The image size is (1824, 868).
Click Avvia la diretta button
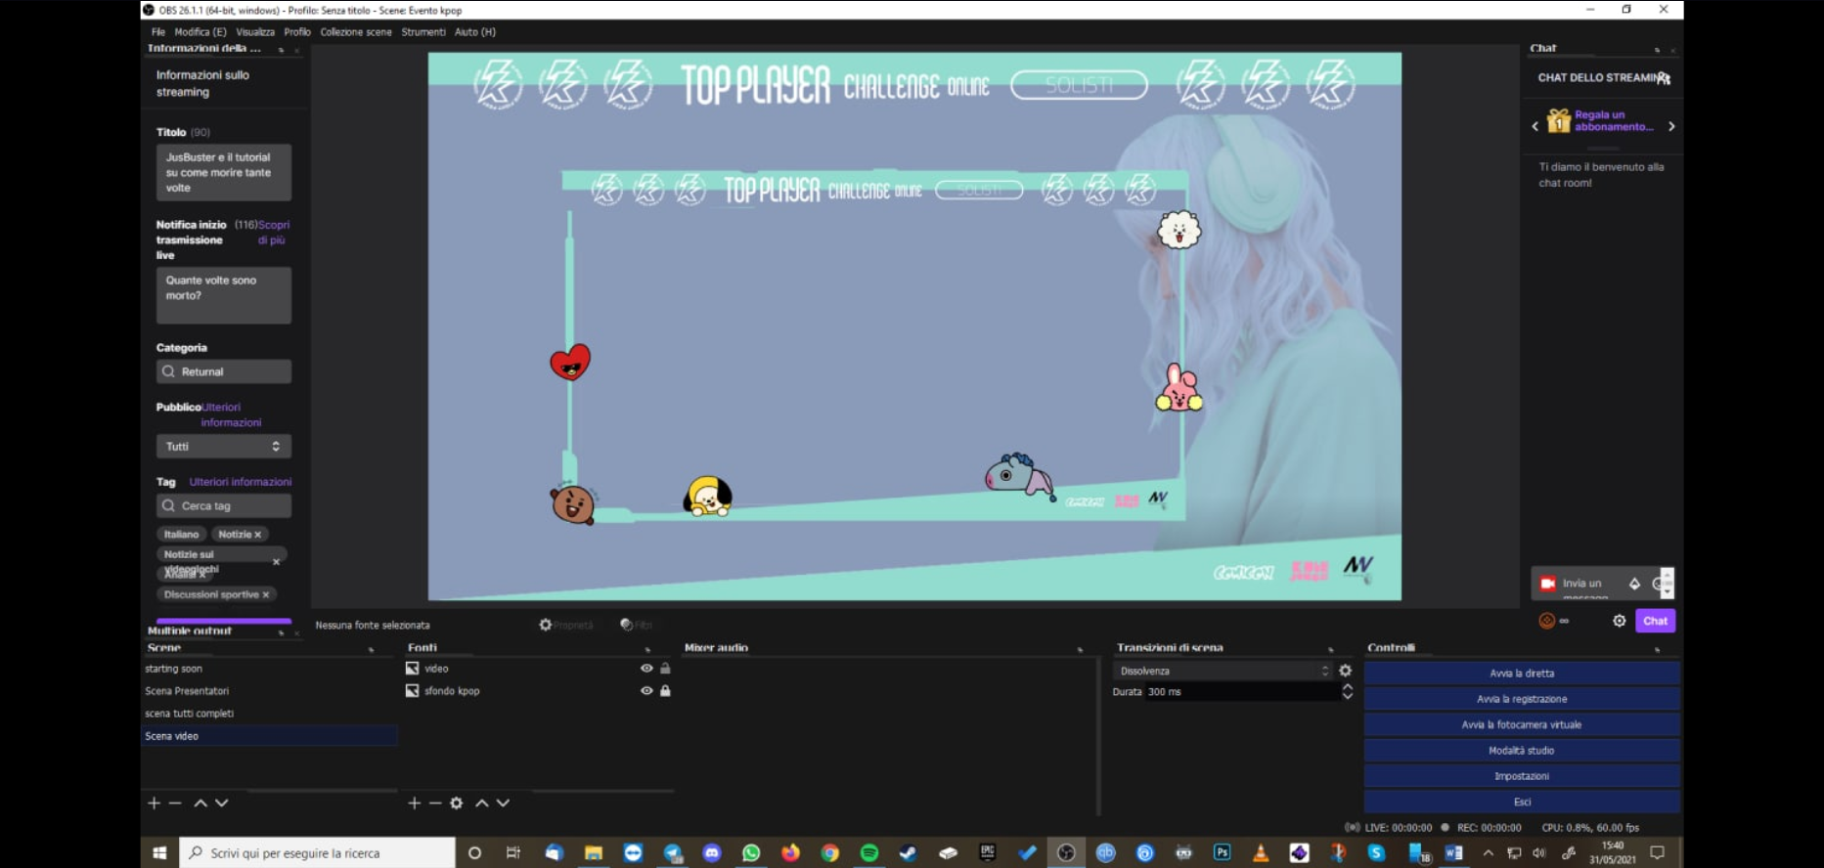coord(1522,673)
